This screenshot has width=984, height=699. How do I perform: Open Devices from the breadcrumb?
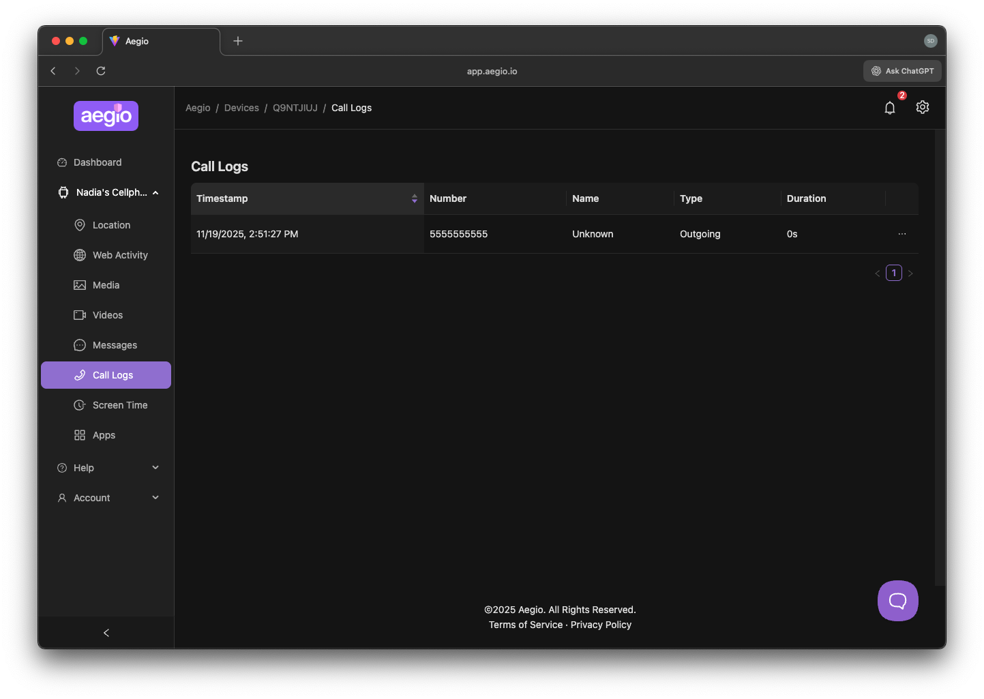(x=241, y=107)
